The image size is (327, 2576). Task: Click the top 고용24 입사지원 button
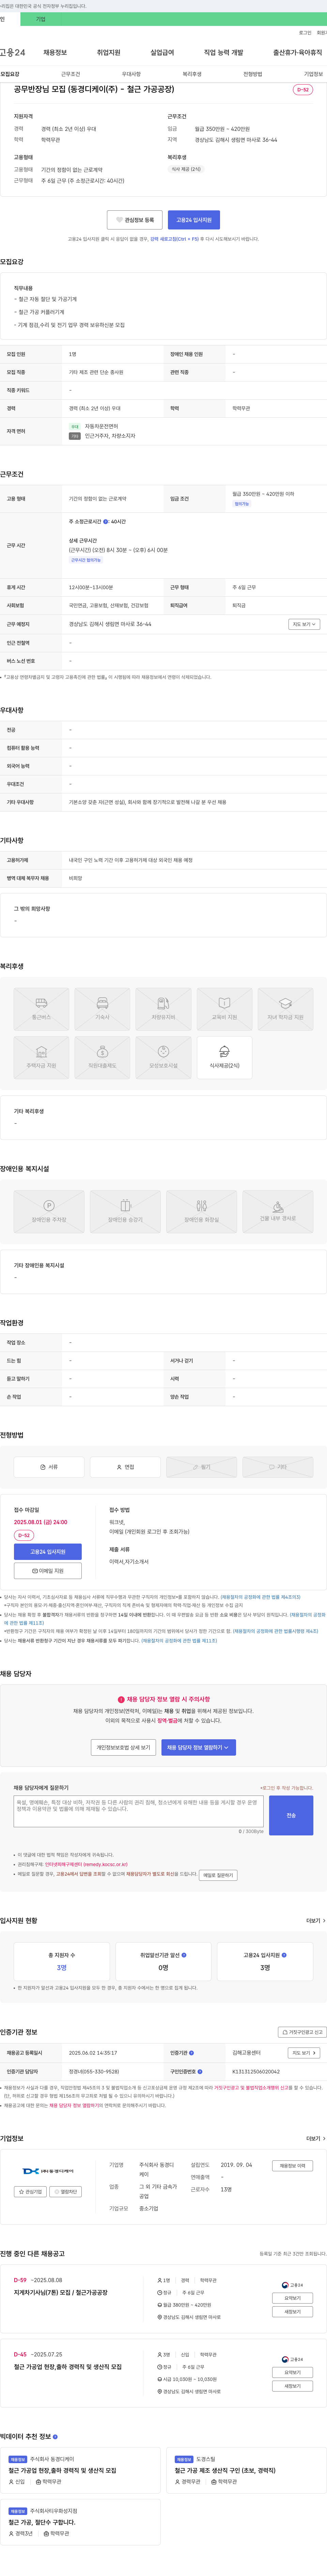tap(194, 220)
